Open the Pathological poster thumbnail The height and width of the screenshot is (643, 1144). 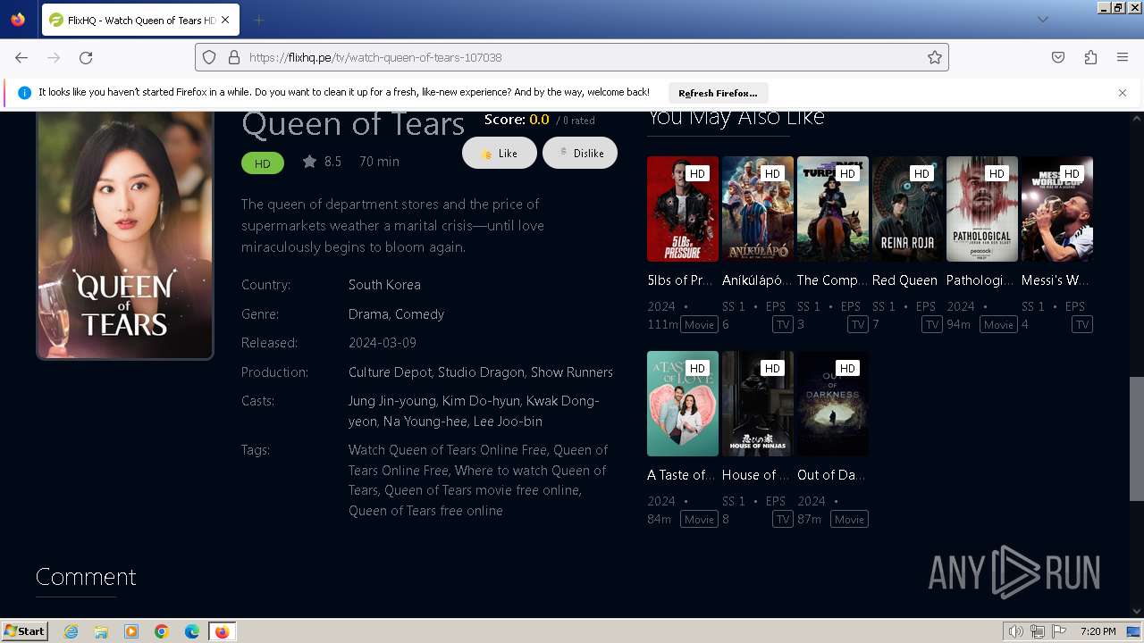(982, 209)
